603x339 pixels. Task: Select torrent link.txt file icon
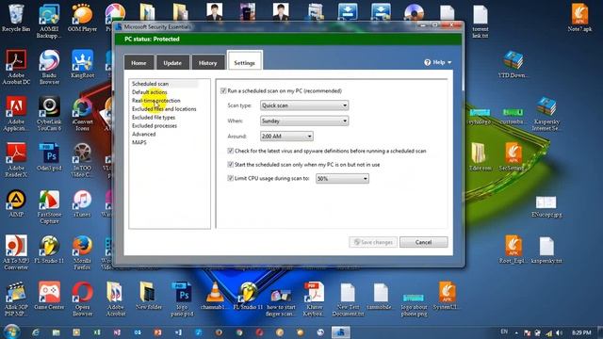pyautogui.click(x=481, y=21)
